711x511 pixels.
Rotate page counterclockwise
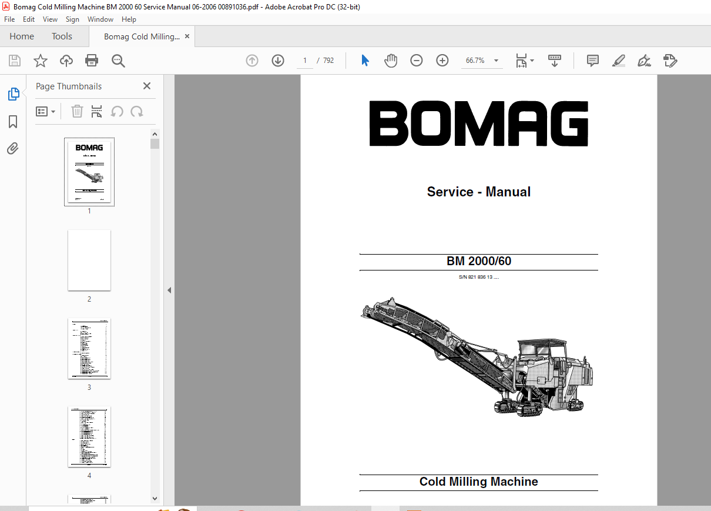[117, 111]
